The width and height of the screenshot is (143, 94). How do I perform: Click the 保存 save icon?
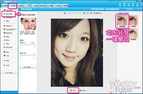coord(124,5)
